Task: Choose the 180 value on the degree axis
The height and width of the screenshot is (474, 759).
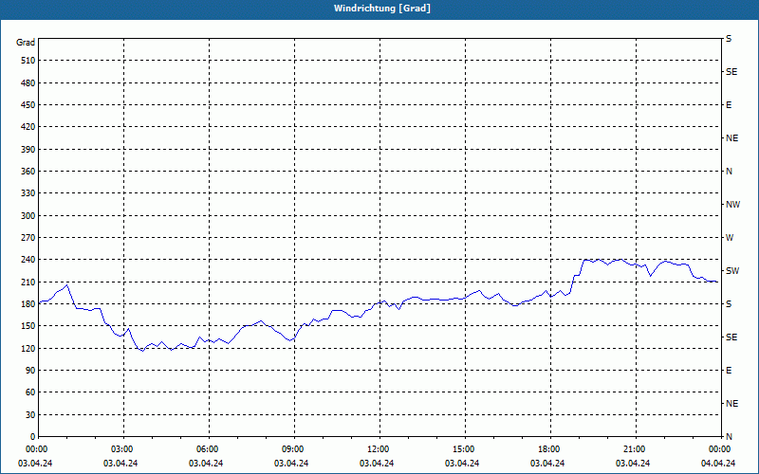Action: (28, 303)
